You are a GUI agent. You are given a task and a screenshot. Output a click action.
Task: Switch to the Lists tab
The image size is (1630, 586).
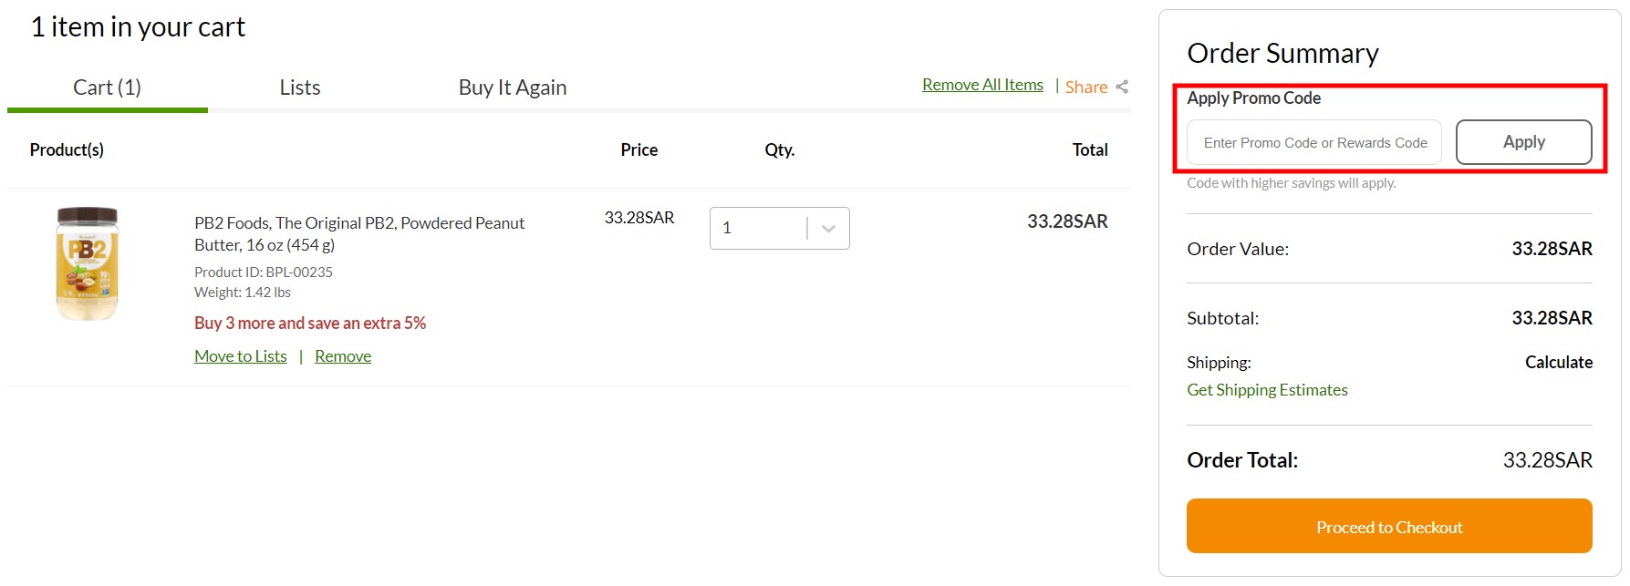point(299,87)
